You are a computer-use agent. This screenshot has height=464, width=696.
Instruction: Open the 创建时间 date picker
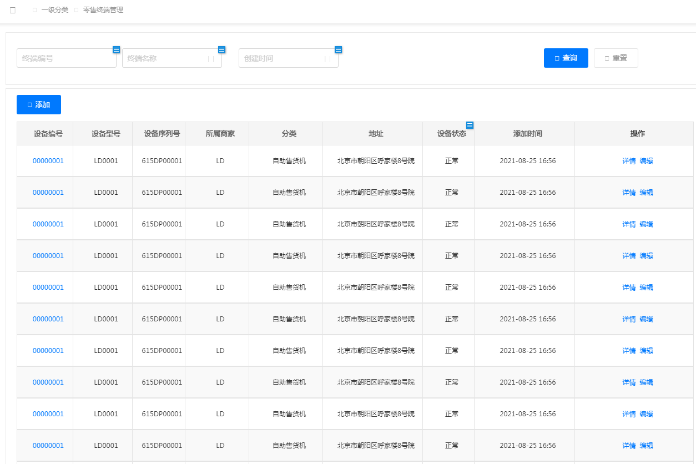(x=289, y=58)
